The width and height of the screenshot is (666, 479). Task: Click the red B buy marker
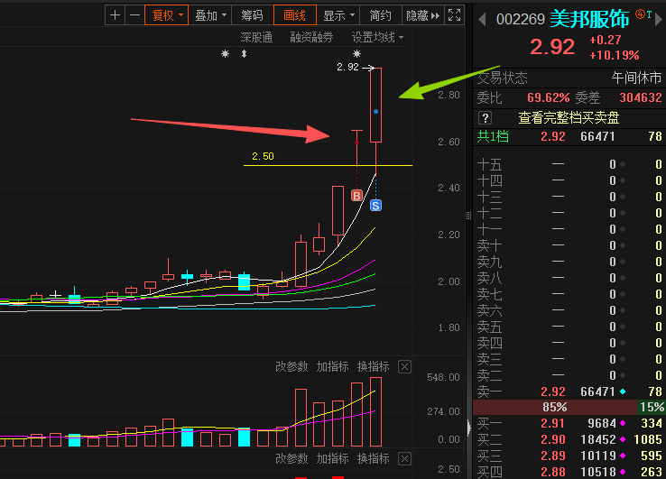[x=356, y=196]
